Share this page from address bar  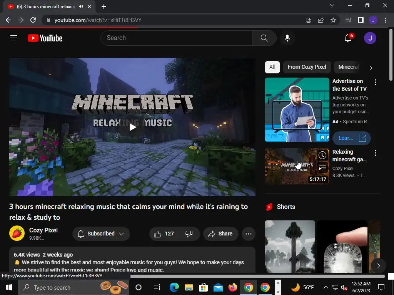tap(321, 20)
